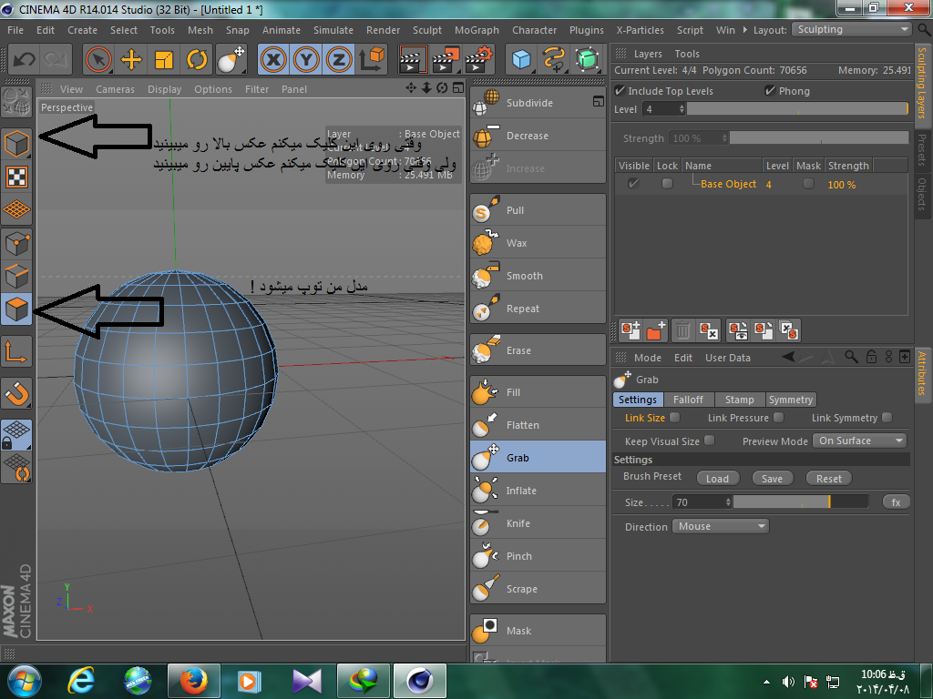This screenshot has height=699, width=933.
Task: Enable Keep Visual Size checkbox
Action: (x=709, y=441)
